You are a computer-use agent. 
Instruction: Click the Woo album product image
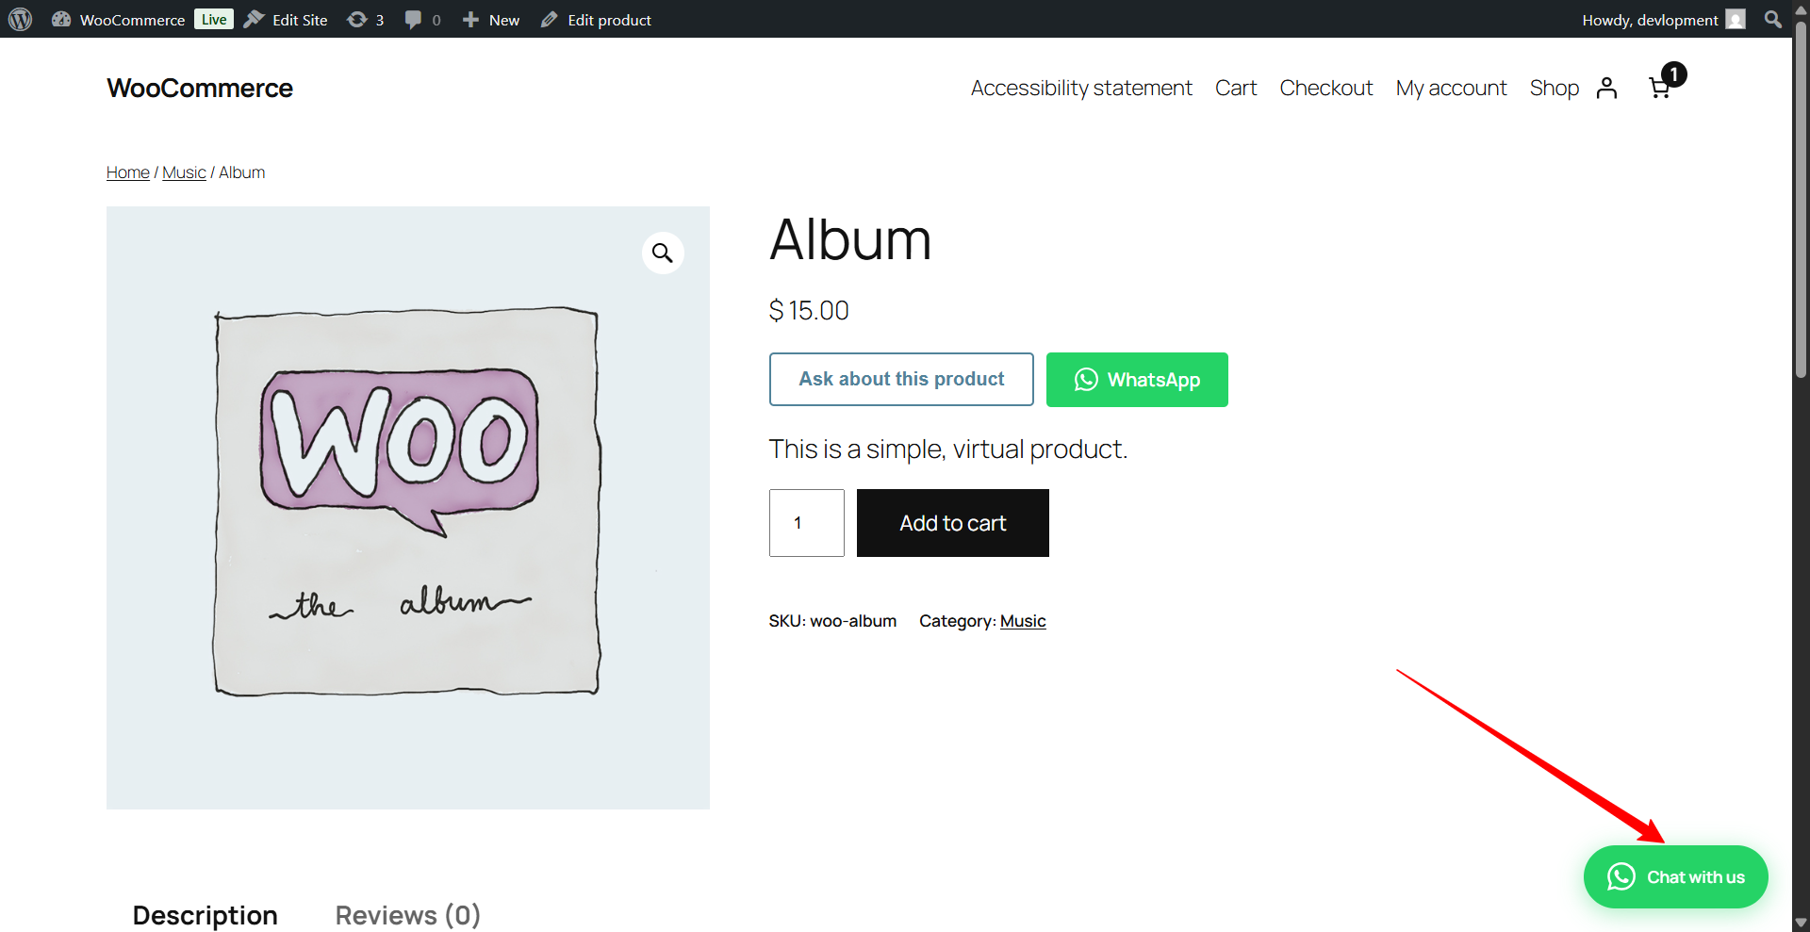407,507
